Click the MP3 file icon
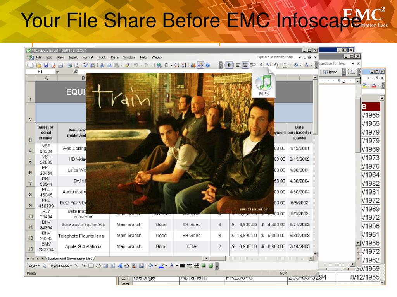Image resolution: width=397 pixels, height=297 pixels. point(264,82)
